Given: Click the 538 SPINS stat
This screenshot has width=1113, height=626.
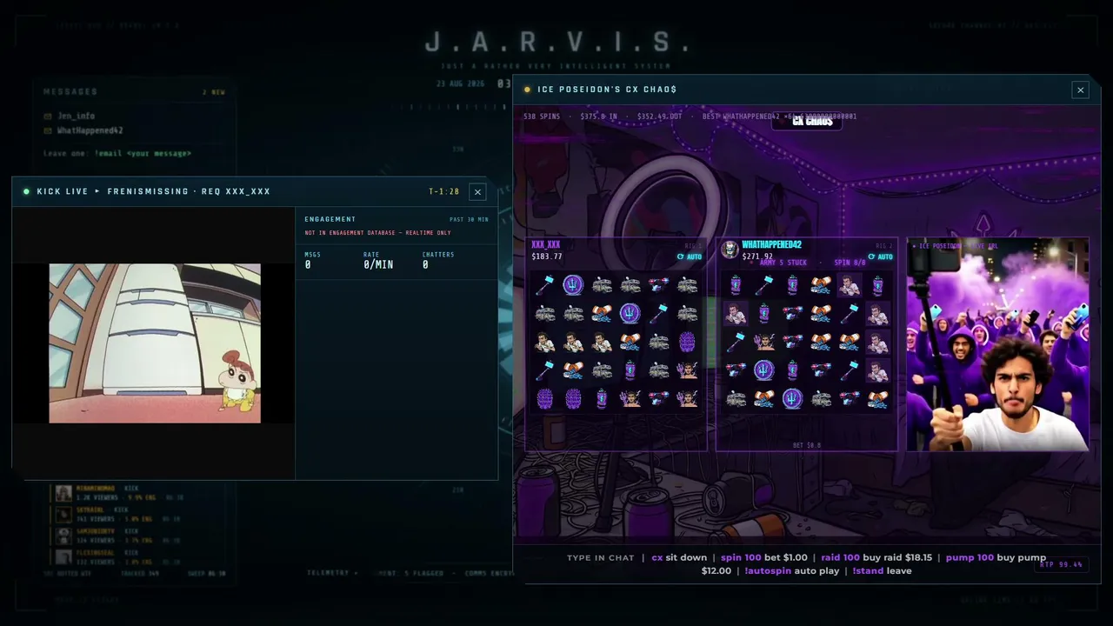Looking at the screenshot, I should tap(543, 117).
